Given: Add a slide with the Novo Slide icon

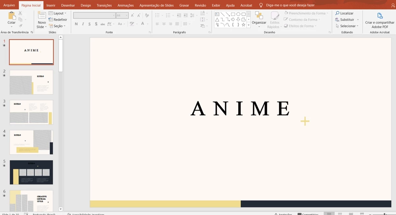Looking at the screenshot, I should pyautogui.click(x=42, y=15).
